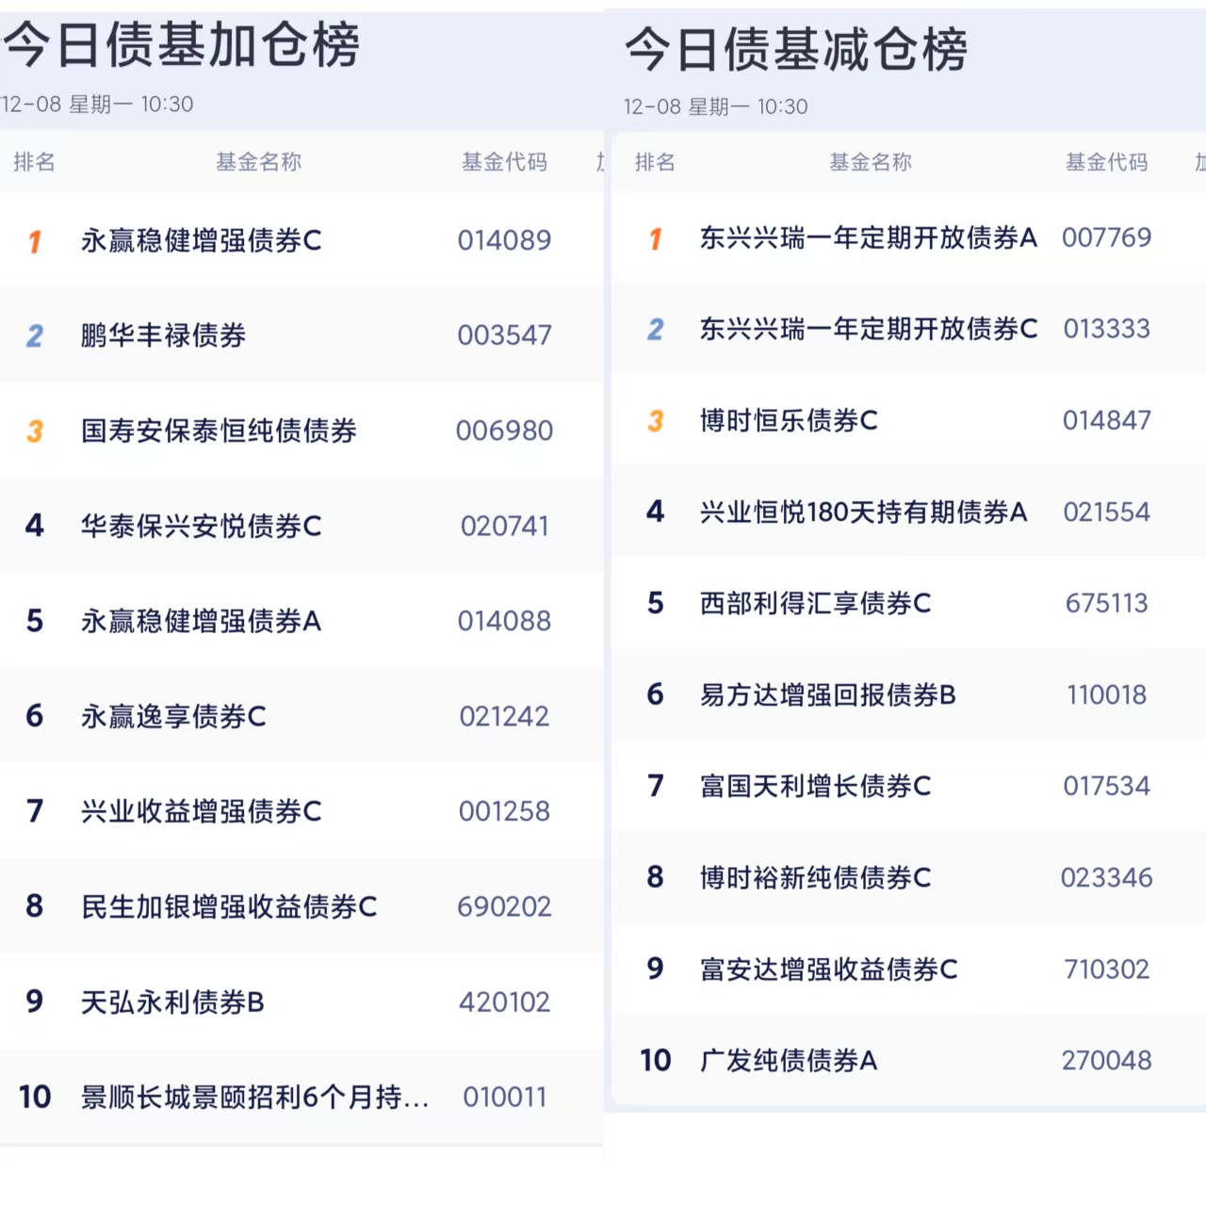1206x1206 pixels.
Task: Click the 今日债基减仓榜 title
Action: tap(796, 50)
